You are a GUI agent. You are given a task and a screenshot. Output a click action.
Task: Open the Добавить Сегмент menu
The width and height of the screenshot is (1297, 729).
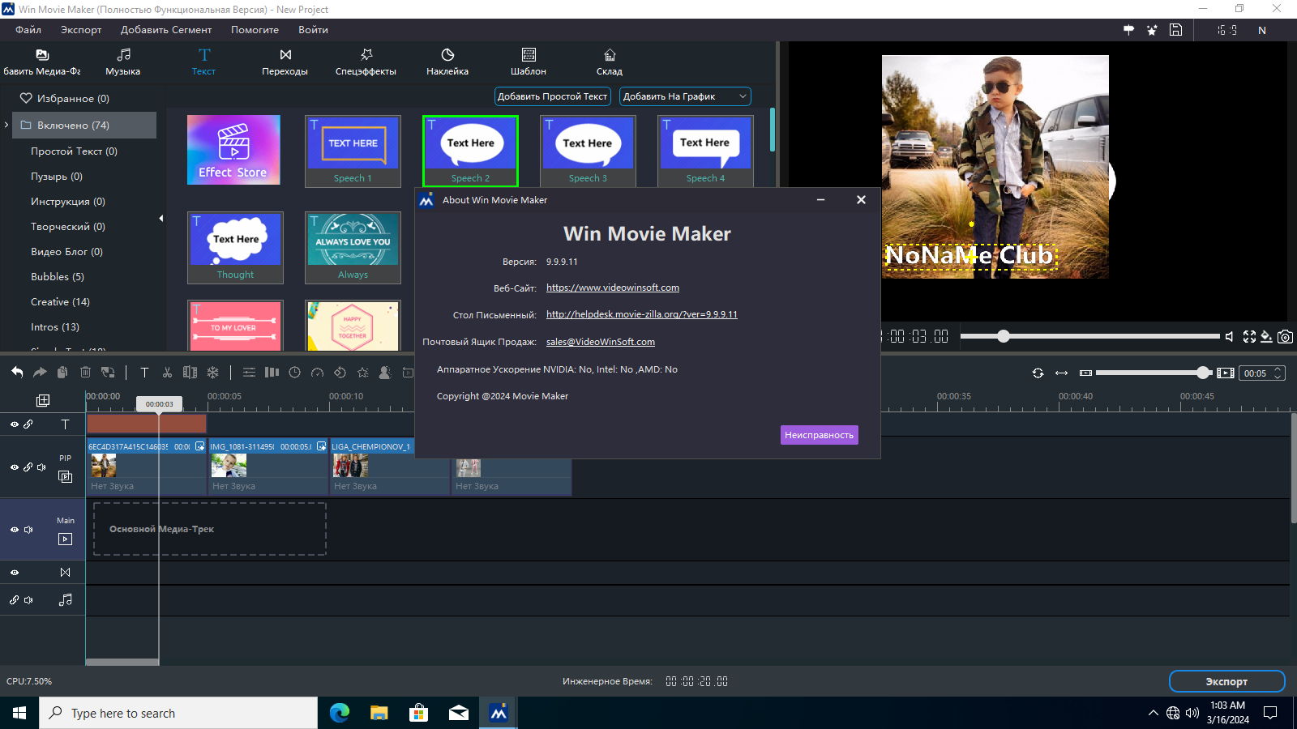[166, 30]
